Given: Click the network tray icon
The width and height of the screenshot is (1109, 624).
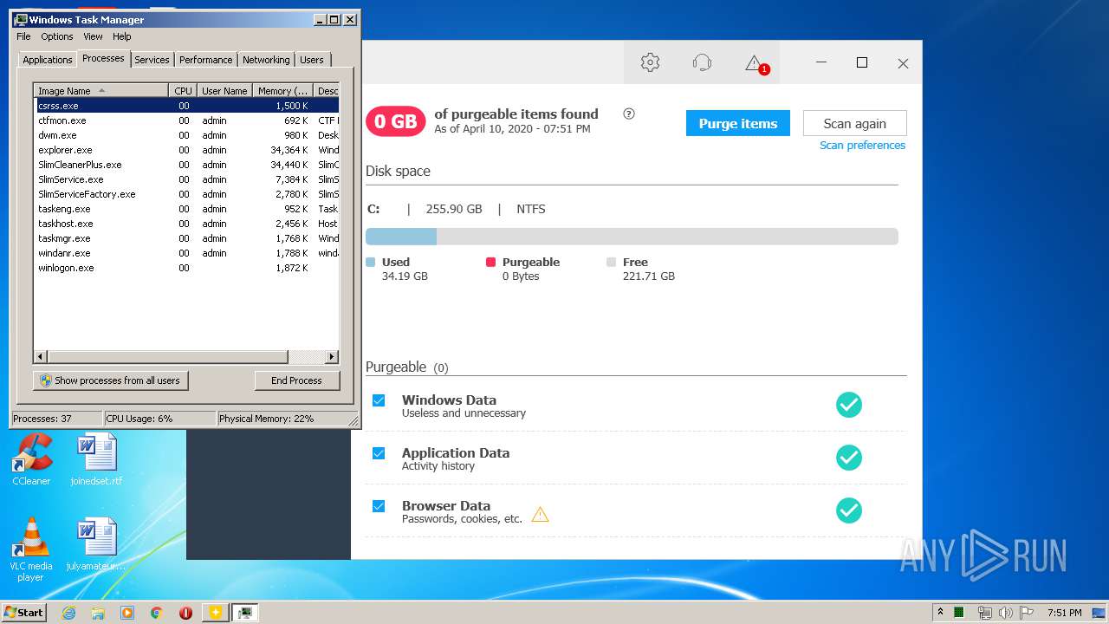Looking at the screenshot, I should (984, 613).
